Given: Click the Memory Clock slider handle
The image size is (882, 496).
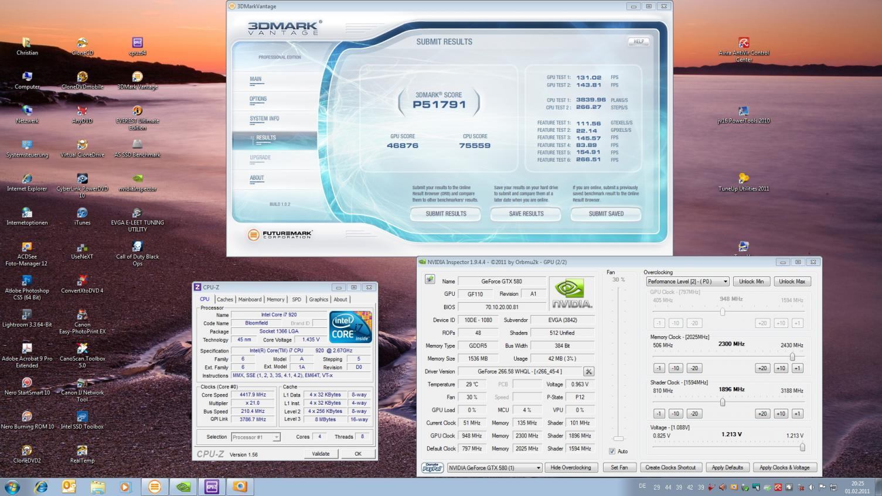Looking at the screenshot, I should (792, 357).
